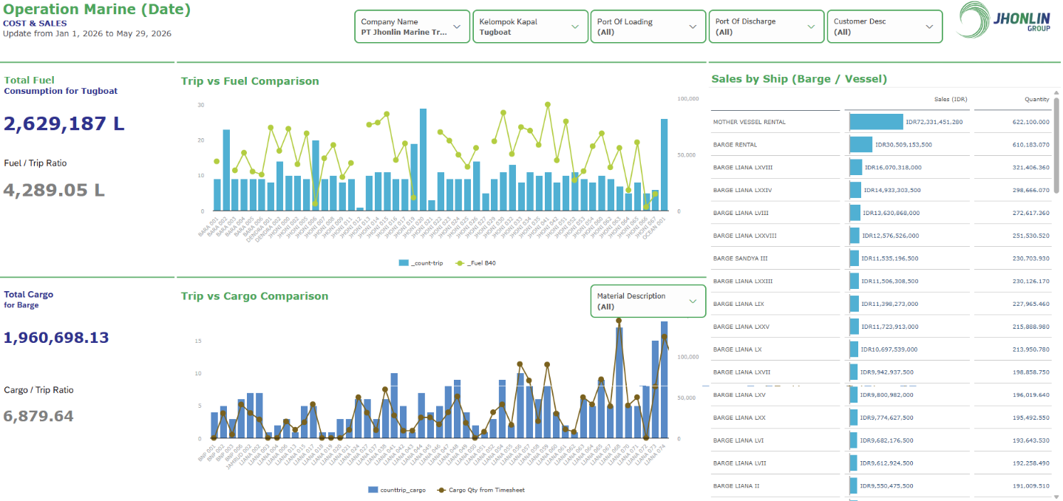Select the BARGE RENTAL row label
Viewport: 1063px width, 501px height.
click(x=735, y=145)
